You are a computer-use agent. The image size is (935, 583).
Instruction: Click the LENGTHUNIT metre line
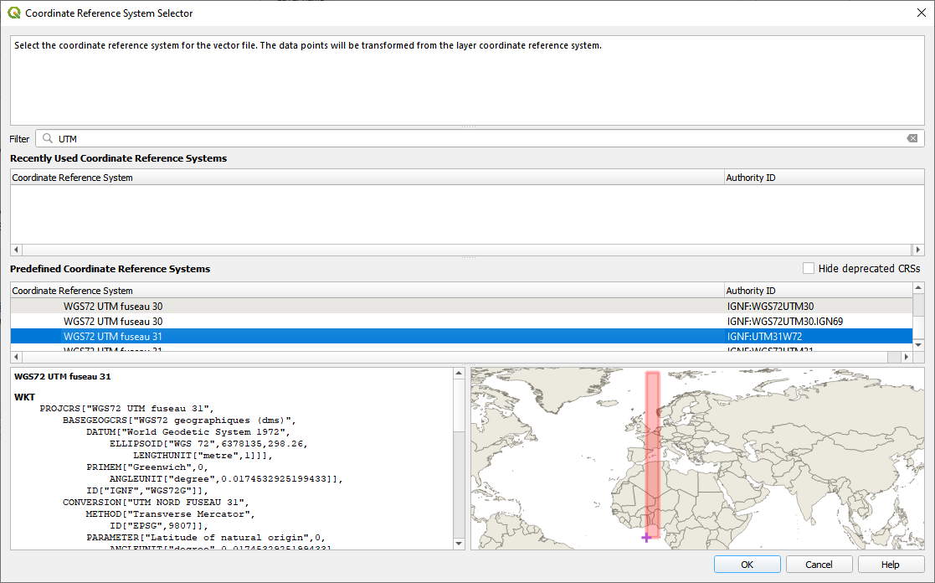pyautogui.click(x=203, y=456)
